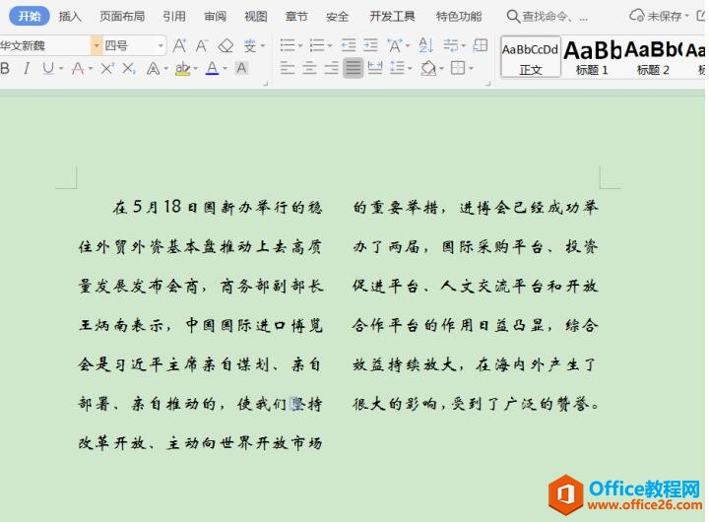Clear formatting with the eraser icon
The height and width of the screenshot is (522, 709).
click(x=226, y=45)
